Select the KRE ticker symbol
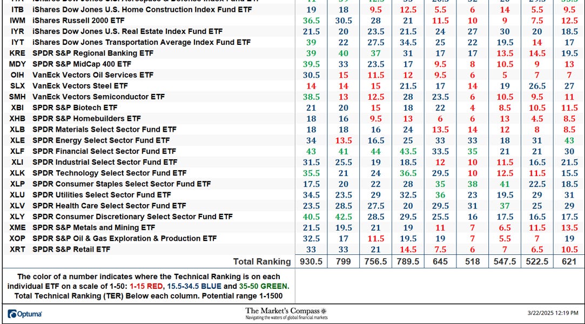This screenshot has height=324, width=585. (x=17, y=53)
